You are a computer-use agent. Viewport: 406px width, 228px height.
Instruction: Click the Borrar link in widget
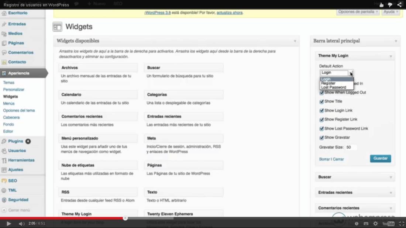point(324,159)
